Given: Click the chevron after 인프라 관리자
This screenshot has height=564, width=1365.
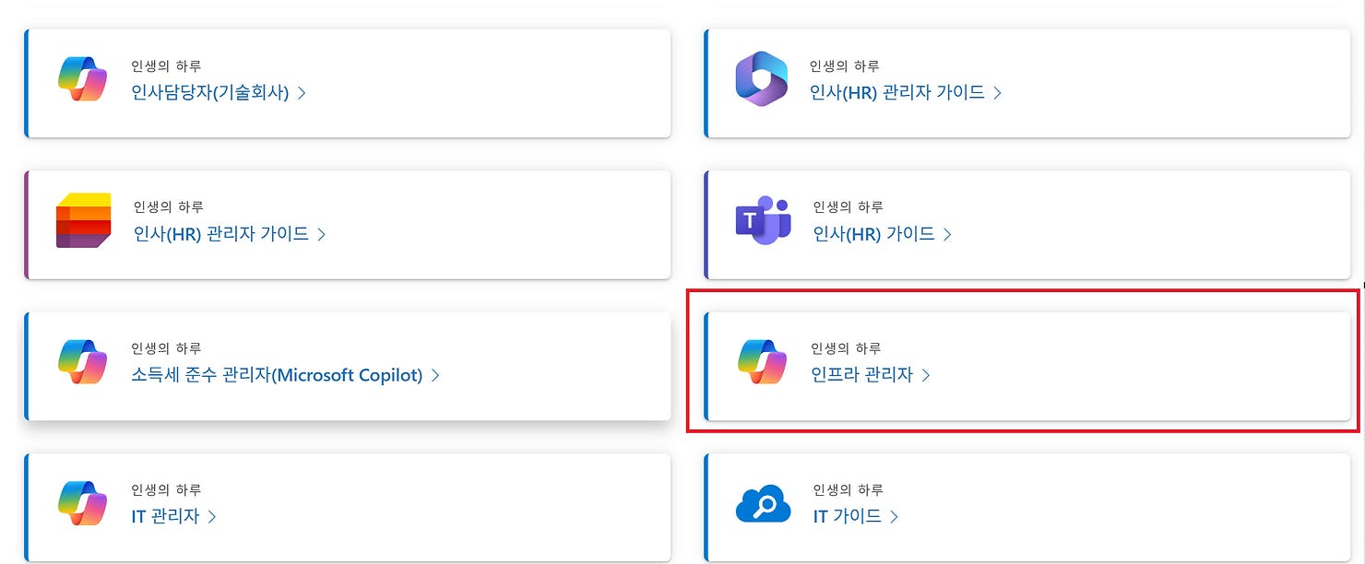Looking at the screenshot, I should [928, 375].
